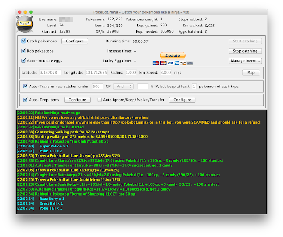Click the Running time 00:00:57

pos(140,41)
